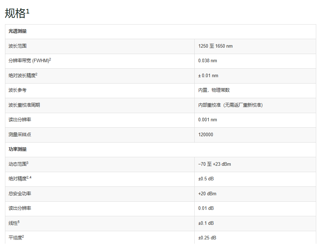Screen dimensions: 323x244
Task: Click 分辨率带宽 (FWHM) label
Action: (x=29, y=60)
